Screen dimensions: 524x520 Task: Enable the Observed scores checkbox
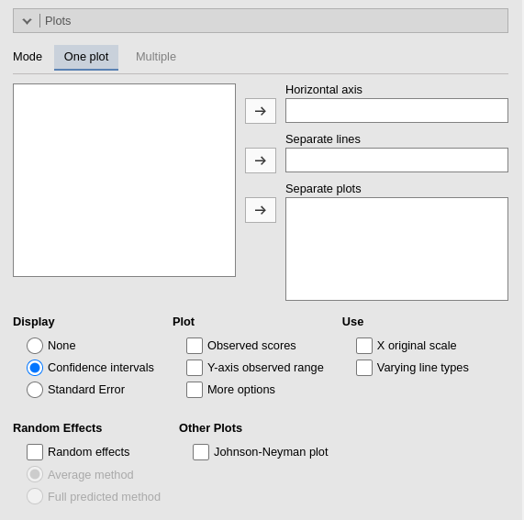[x=195, y=346]
